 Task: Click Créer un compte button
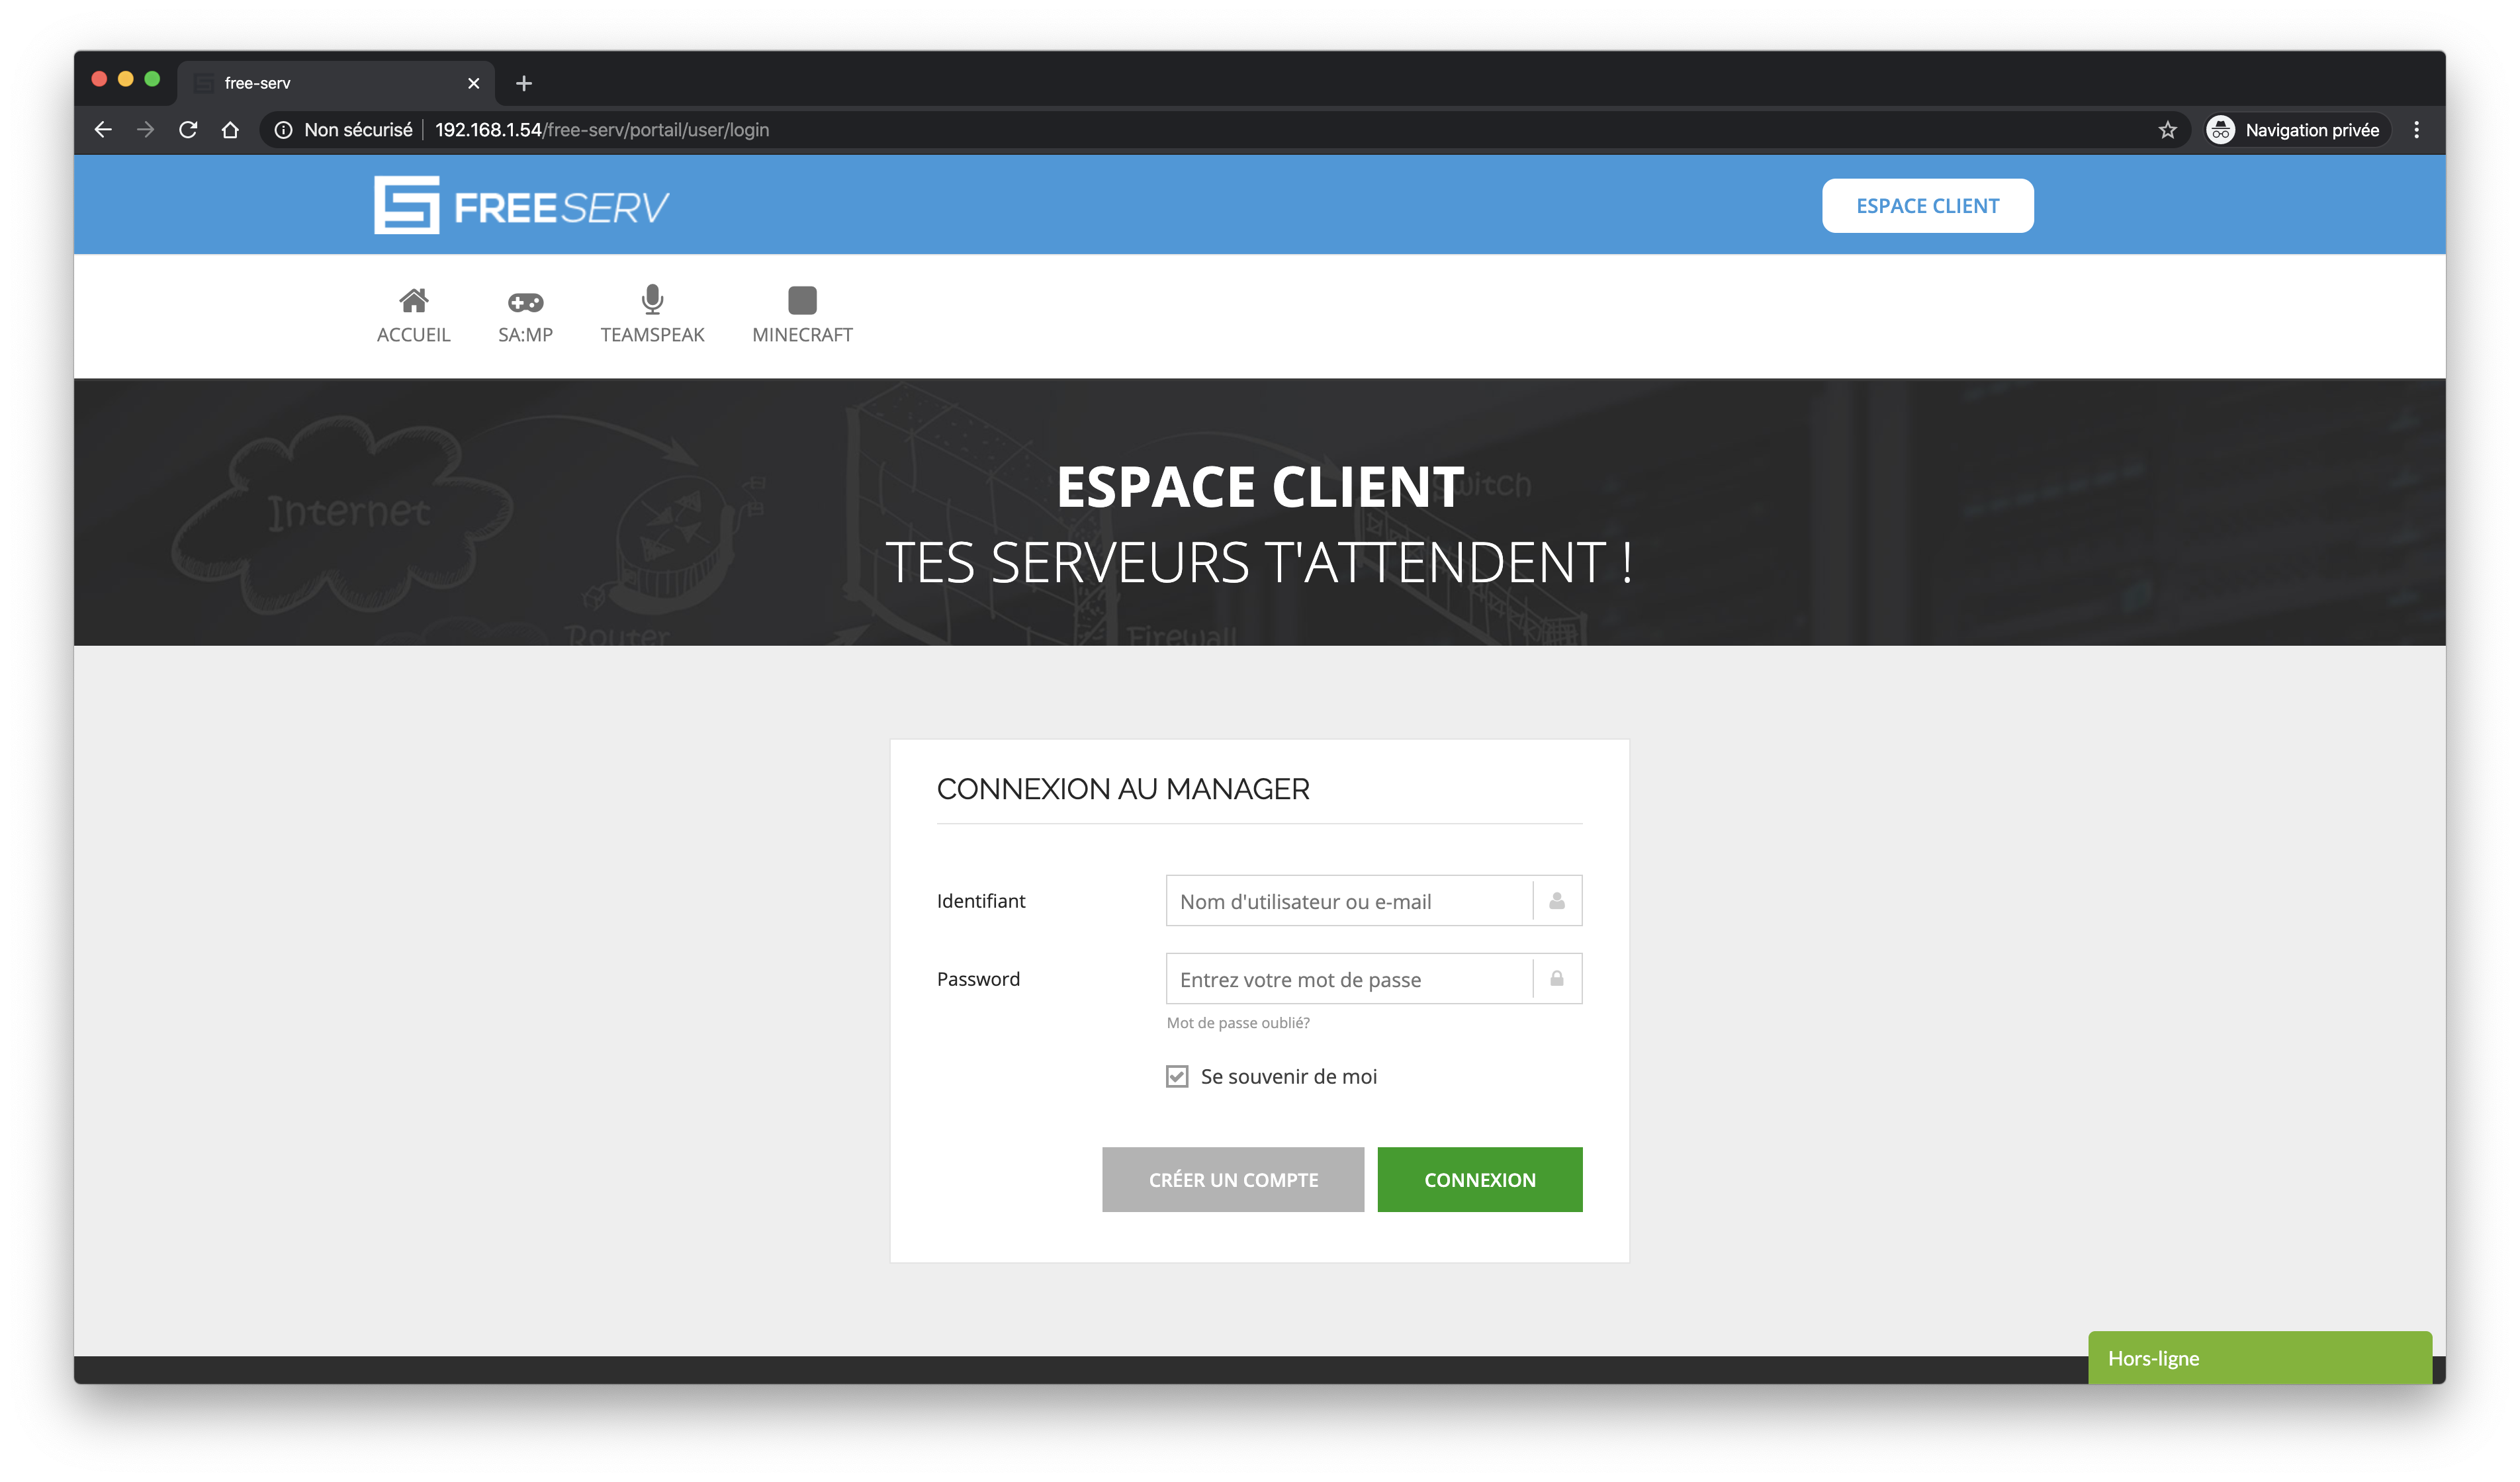pyautogui.click(x=1232, y=1179)
